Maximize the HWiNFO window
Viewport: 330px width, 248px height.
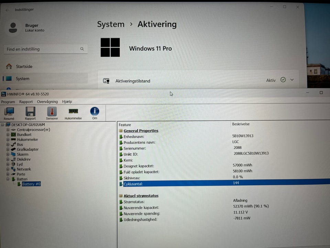pyautogui.click(x=321, y=93)
